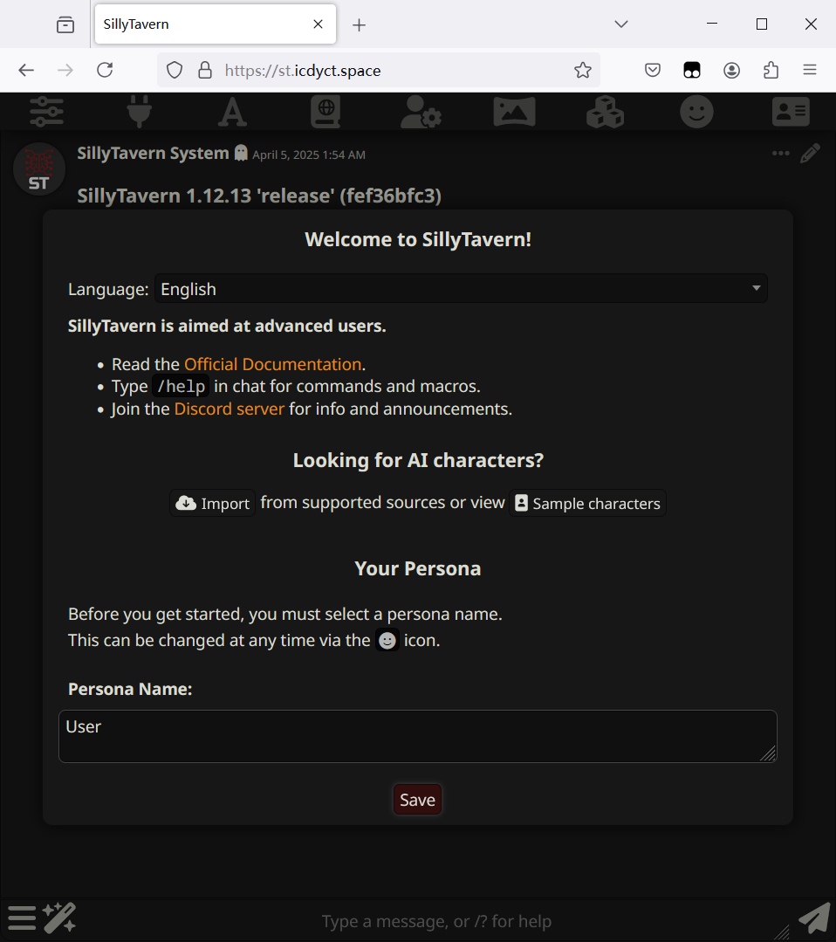Screen dimensions: 836x942
Task: Expand the Language dropdown set to English
Action: click(x=461, y=289)
